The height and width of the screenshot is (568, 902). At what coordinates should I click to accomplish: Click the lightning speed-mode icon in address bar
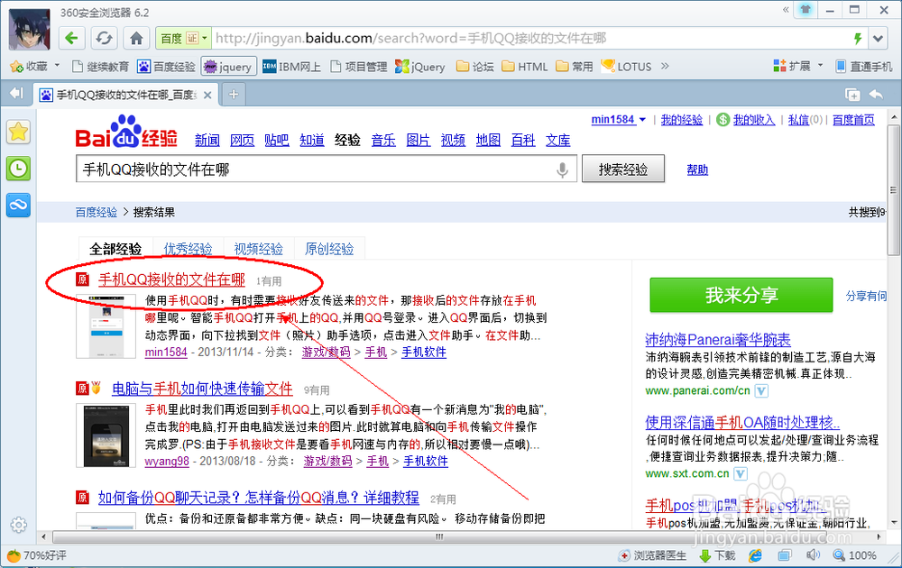point(858,39)
